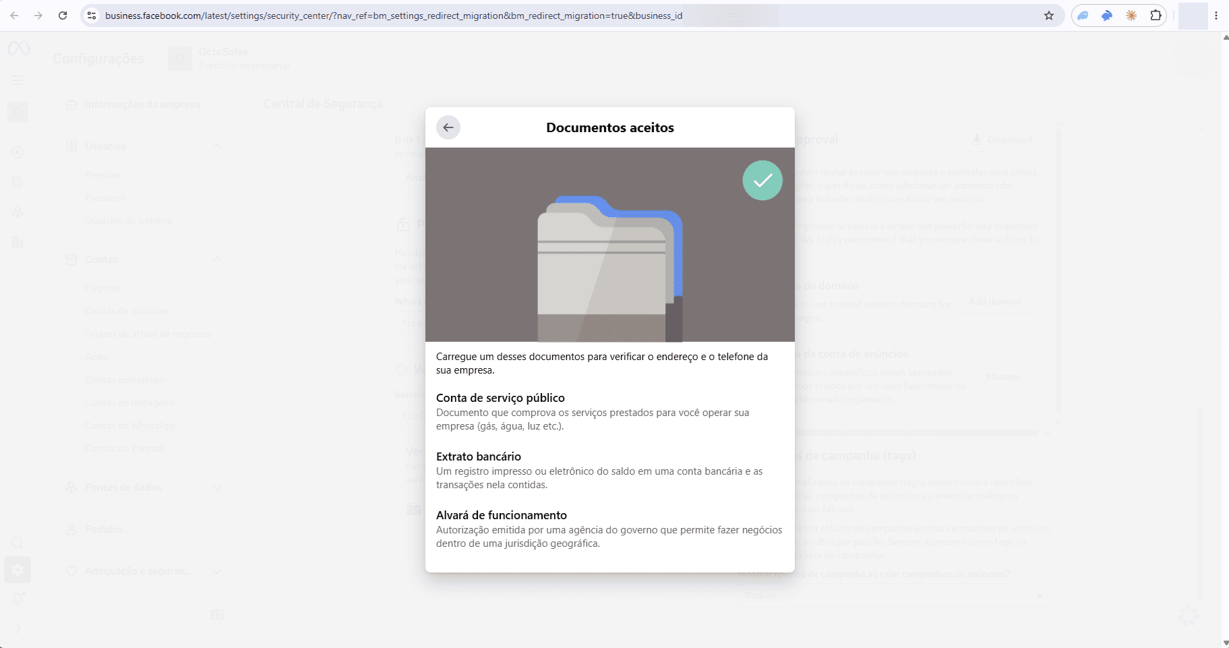Click the Central de Segurança page heading
Image resolution: width=1229 pixels, height=648 pixels.
click(x=323, y=104)
